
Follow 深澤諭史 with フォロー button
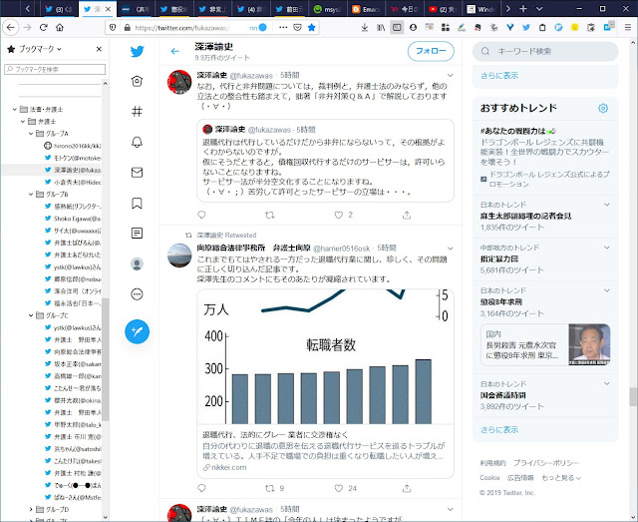coord(431,51)
